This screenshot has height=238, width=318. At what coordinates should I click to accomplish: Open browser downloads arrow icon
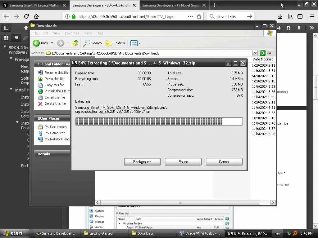(280, 16)
